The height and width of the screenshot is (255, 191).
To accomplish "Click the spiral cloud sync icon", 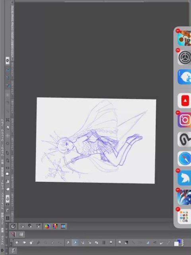I will pos(8,198).
